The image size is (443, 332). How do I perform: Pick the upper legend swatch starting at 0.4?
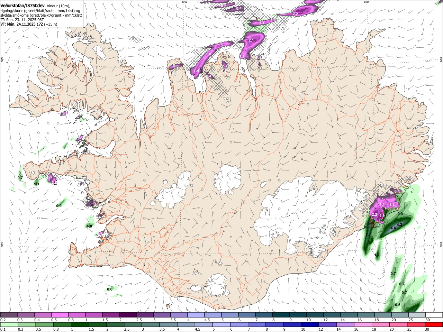click(43, 315)
